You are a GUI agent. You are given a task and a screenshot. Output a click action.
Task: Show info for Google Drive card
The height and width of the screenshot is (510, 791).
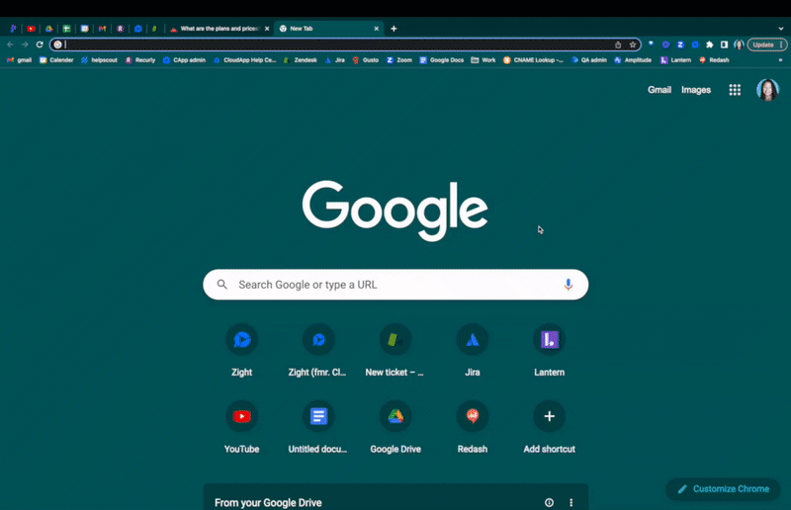click(x=549, y=502)
